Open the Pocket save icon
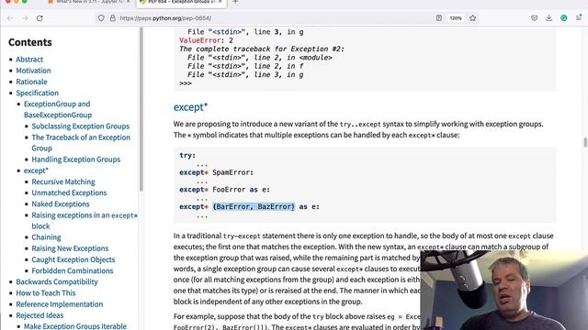 [x=535, y=18]
